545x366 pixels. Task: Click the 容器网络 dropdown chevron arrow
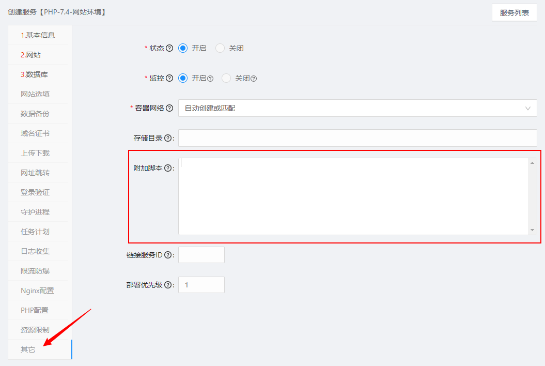tap(527, 108)
